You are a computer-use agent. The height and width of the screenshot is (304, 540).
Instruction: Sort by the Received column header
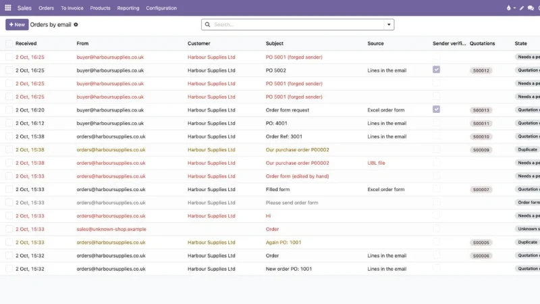[26, 43]
